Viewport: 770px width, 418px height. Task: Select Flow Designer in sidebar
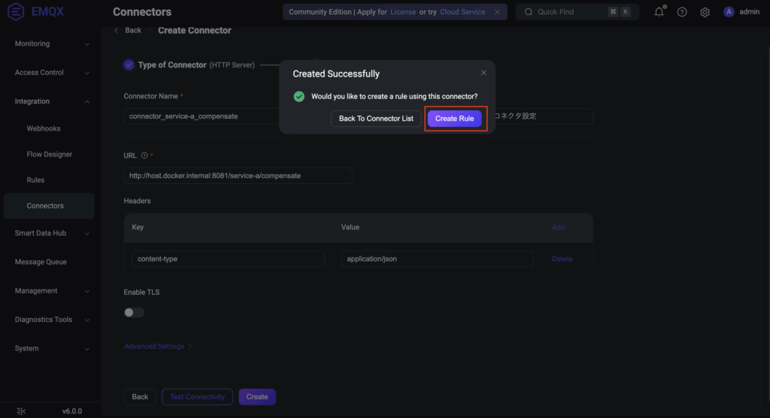point(49,155)
